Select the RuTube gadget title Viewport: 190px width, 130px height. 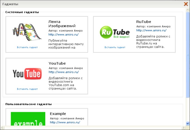[144, 21]
